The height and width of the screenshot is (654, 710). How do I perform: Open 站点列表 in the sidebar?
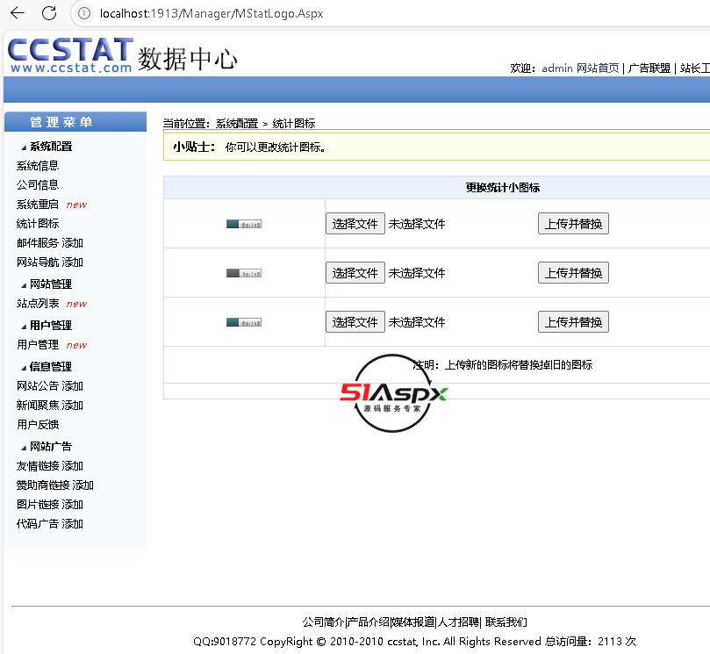(38, 304)
